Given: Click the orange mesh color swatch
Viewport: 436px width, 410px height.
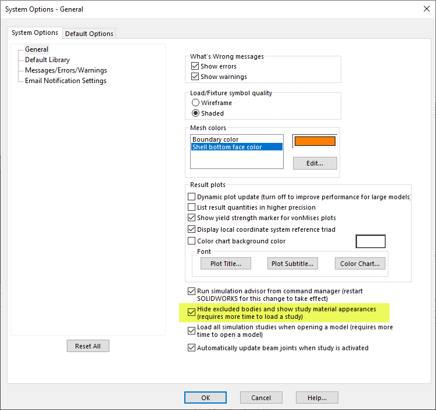Looking at the screenshot, I should (315, 141).
